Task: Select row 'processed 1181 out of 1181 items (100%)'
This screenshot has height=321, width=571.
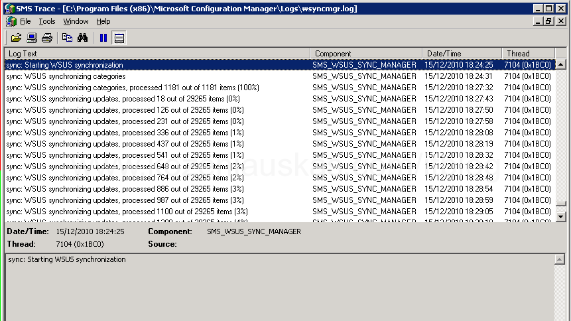Action: coord(280,88)
